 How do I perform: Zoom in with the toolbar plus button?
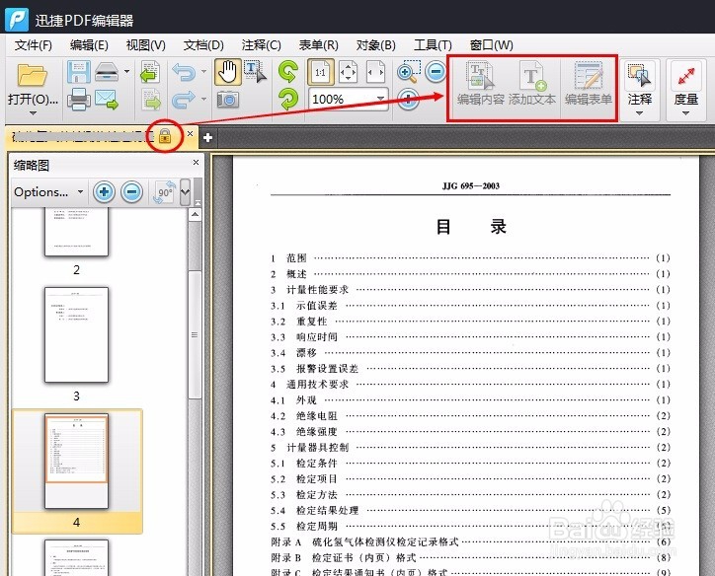[x=408, y=99]
